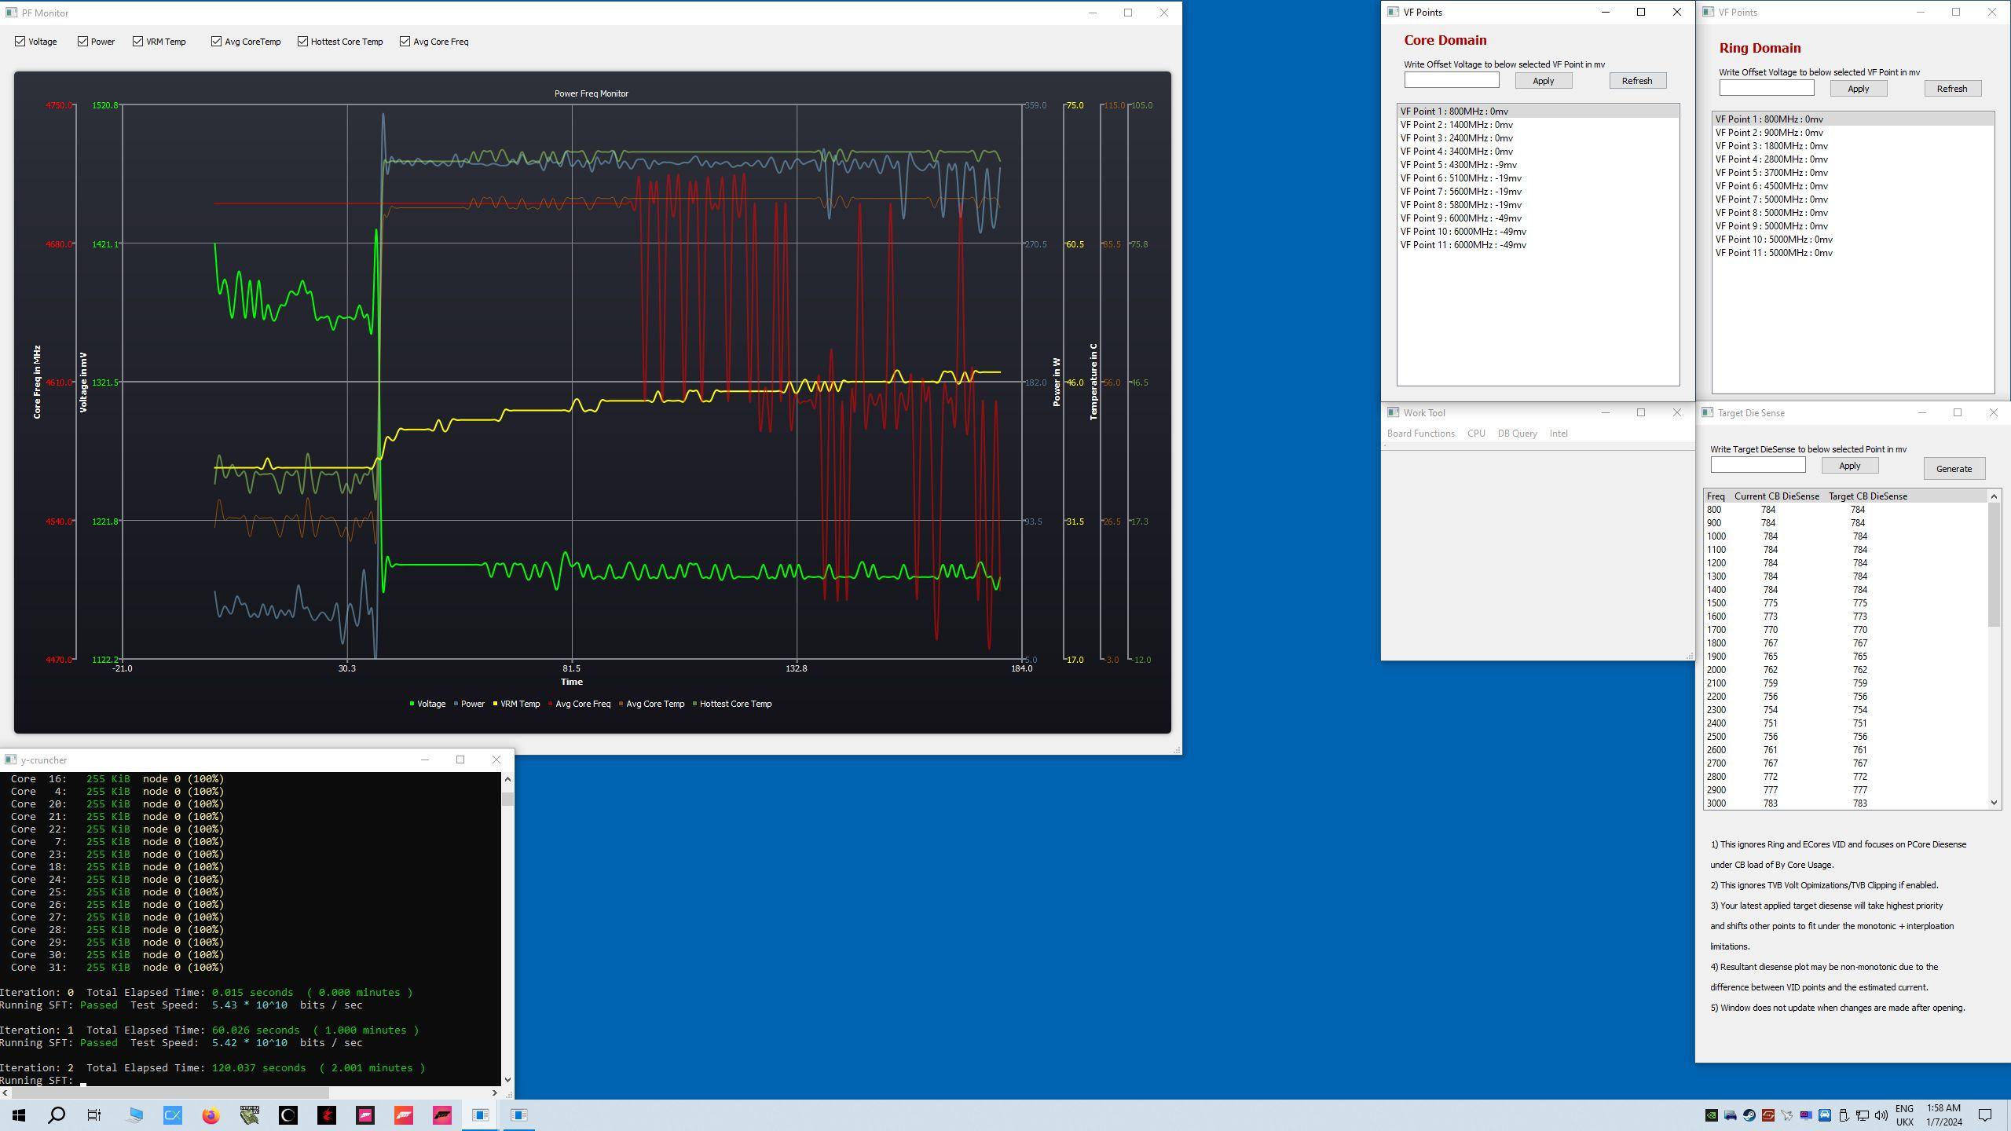The height and width of the screenshot is (1131, 2011).
Task: Toggle the VRM Temp checkbox
Action: click(x=138, y=42)
